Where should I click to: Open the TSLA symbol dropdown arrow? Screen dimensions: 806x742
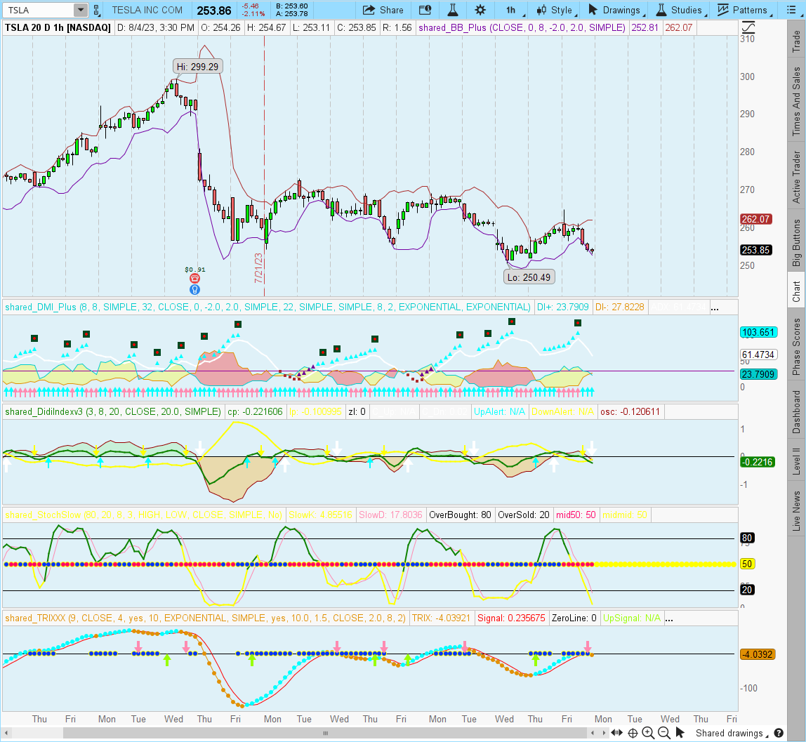coord(80,10)
